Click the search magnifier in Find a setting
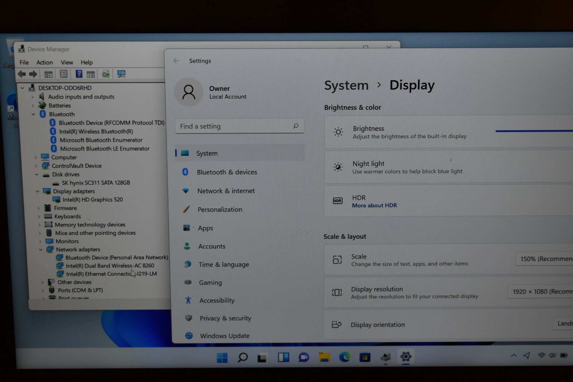This screenshot has height=382, width=573. [x=295, y=126]
